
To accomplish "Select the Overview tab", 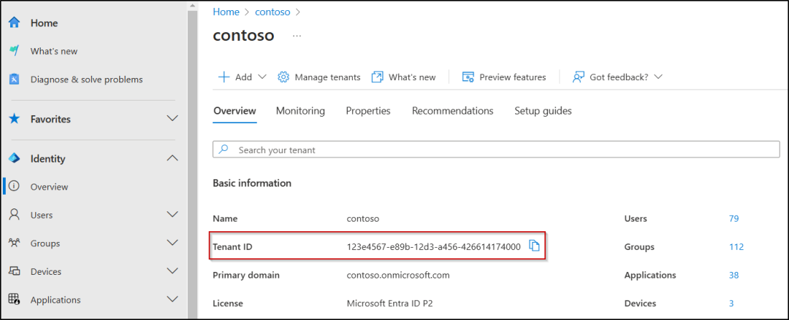I will pyautogui.click(x=235, y=111).
